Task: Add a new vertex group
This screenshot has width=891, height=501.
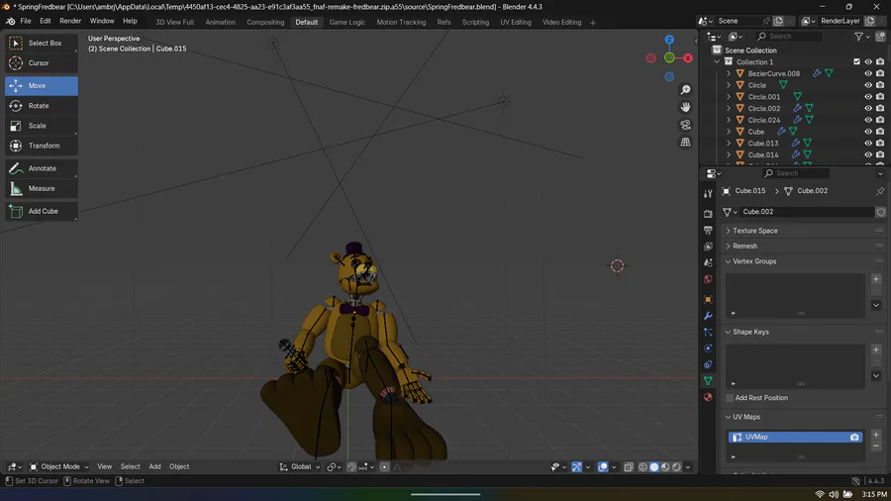Action: tap(876, 279)
